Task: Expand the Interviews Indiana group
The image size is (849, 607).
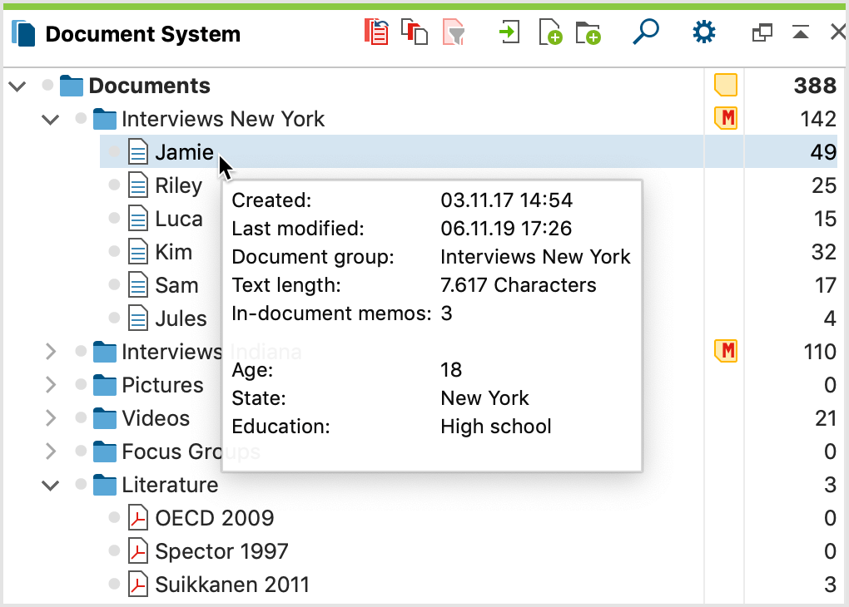Action: [x=50, y=352]
